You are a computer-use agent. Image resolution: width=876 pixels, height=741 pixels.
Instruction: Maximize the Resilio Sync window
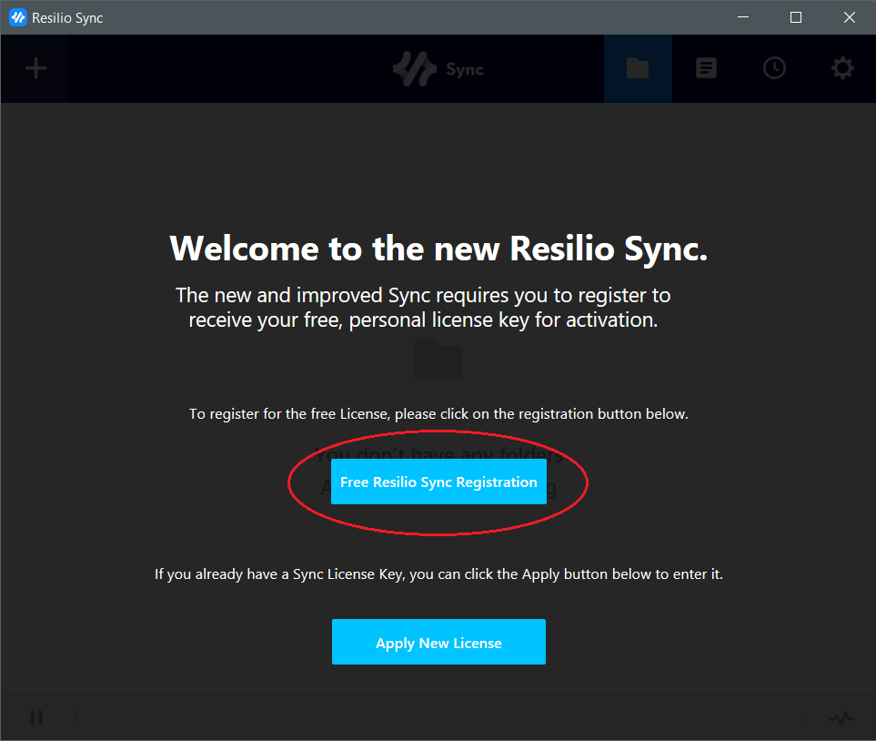(796, 17)
